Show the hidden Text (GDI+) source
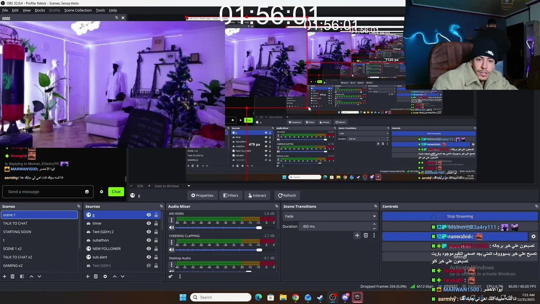 [148, 266]
